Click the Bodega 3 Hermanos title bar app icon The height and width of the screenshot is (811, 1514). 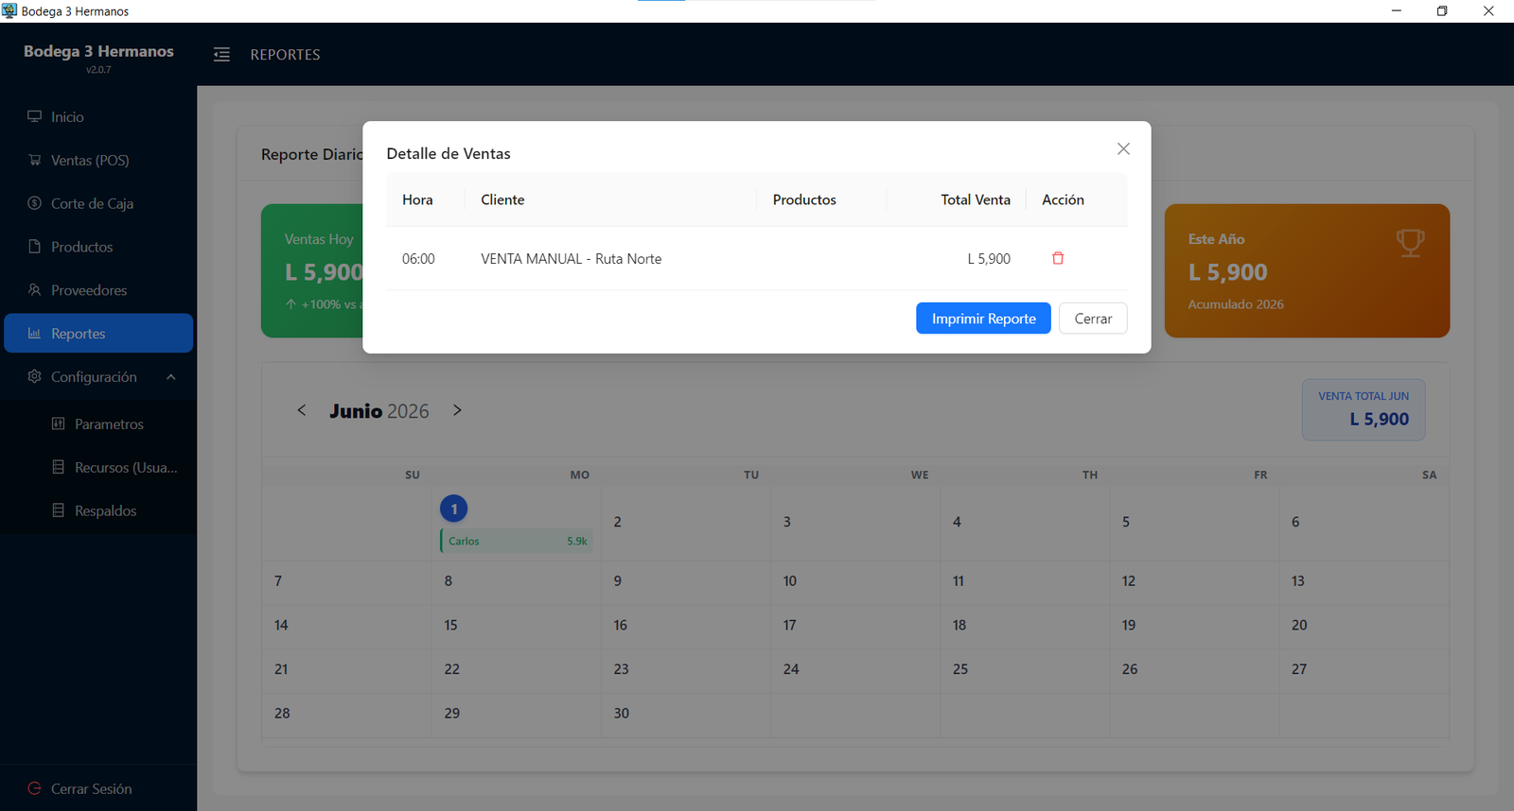coord(9,11)
